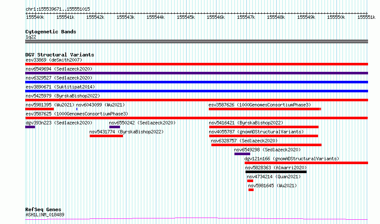The width and height of the screenshot is (380, 224).
Task: Select the nsv5425979 (ByrskaBishop2022) variant
Action: 196,100
